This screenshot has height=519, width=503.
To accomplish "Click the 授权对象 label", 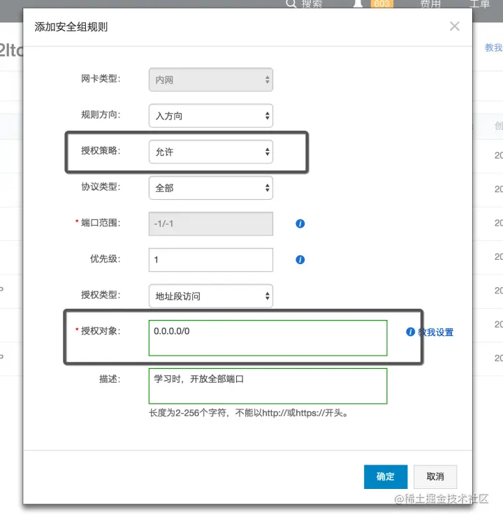I will click(101, 330).
